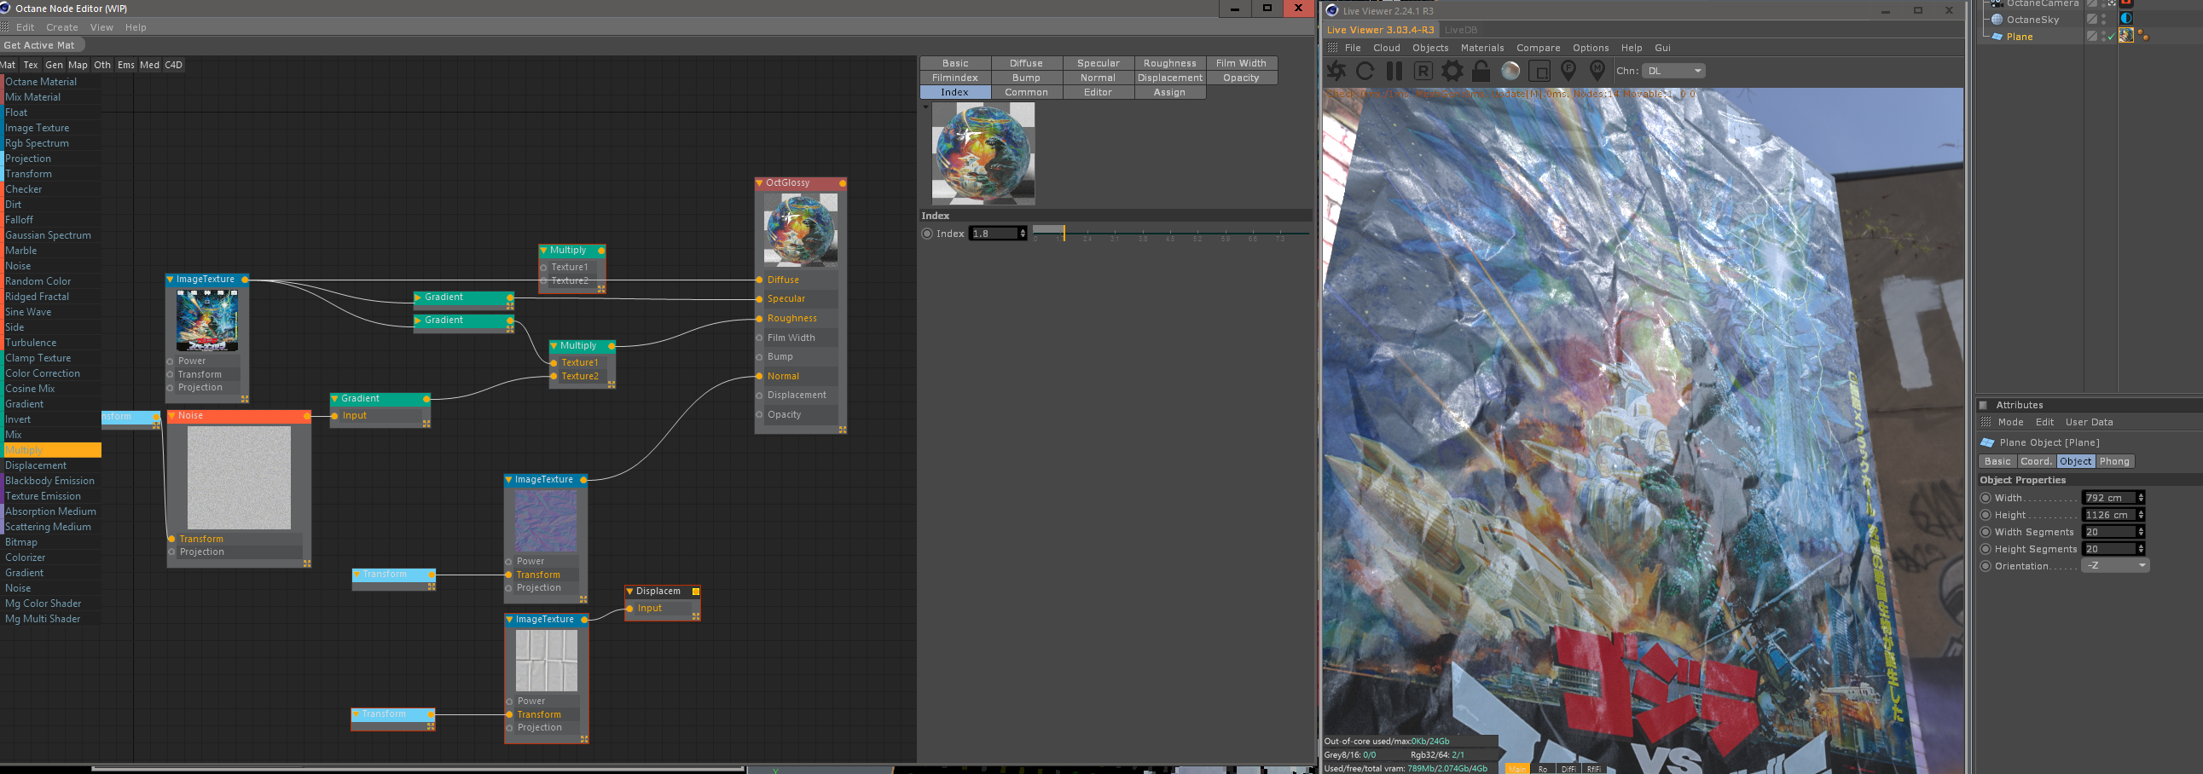Pause rendering in Live Viewer
Image resolution: width=2203 pixels, height=774 pixels.
pyautogui.click(x=1394, y=71)
